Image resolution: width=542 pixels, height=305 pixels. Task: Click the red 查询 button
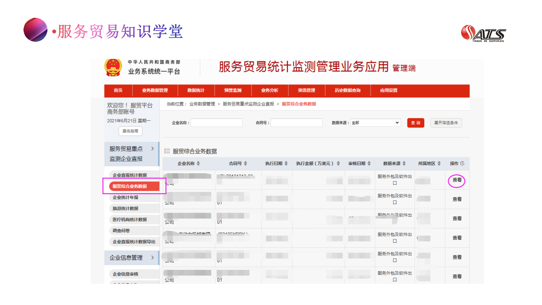coord(416,123)
